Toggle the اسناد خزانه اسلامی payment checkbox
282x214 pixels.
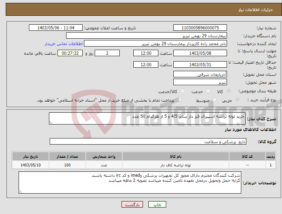179,99
